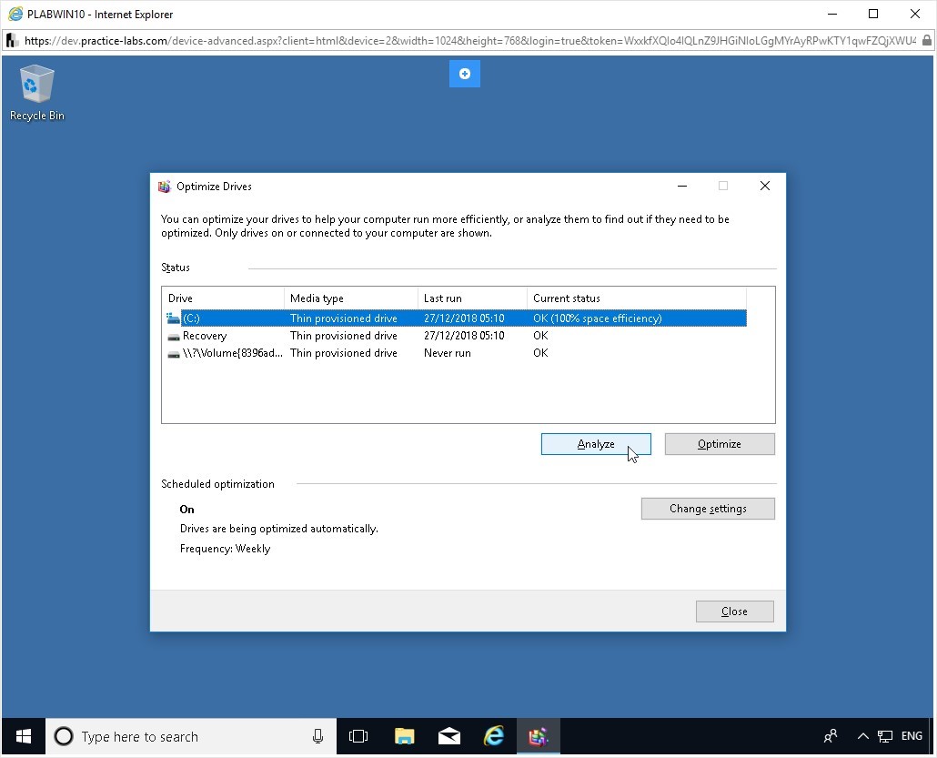Click the Cortana circle icon
This screenshot has width=937, height=758.
(x=64, y=736)
